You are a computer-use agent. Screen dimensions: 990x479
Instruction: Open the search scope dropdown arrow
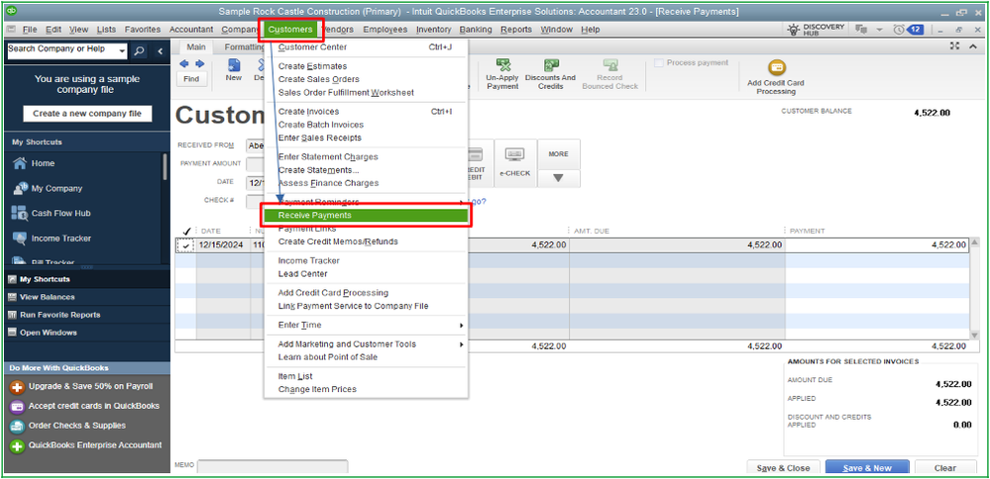tap(123, 51)
